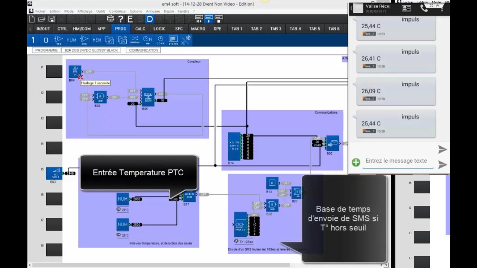Click the B13 block
The height and width of the screenshot is (268, 477).
point(272,183)
